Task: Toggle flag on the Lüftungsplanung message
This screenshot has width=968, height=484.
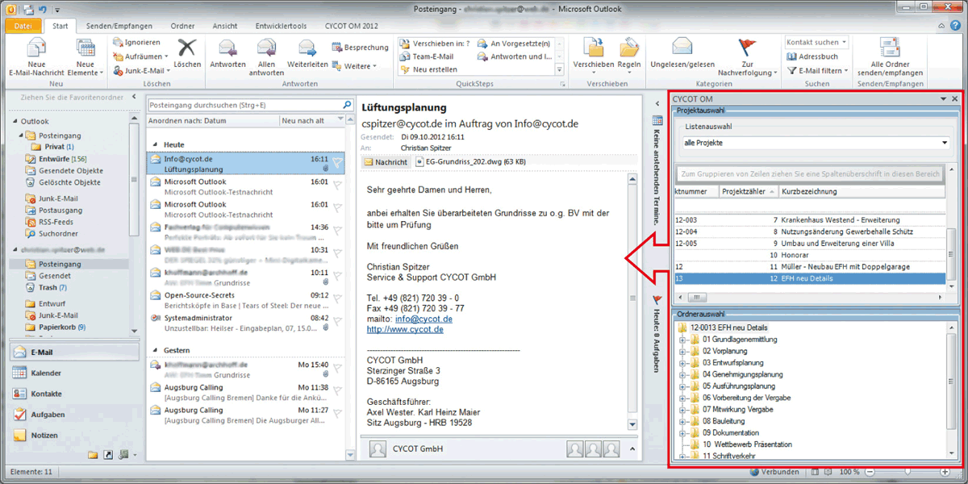Action: coord(337,161)
